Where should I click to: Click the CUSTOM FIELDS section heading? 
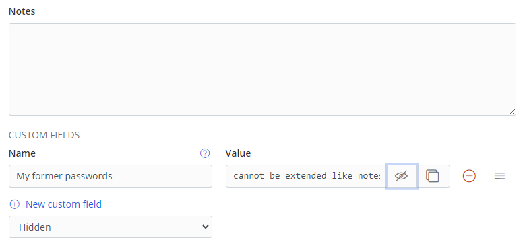click(44, 135)
